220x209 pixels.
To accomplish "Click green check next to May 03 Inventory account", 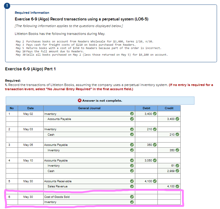I will 132,129.
